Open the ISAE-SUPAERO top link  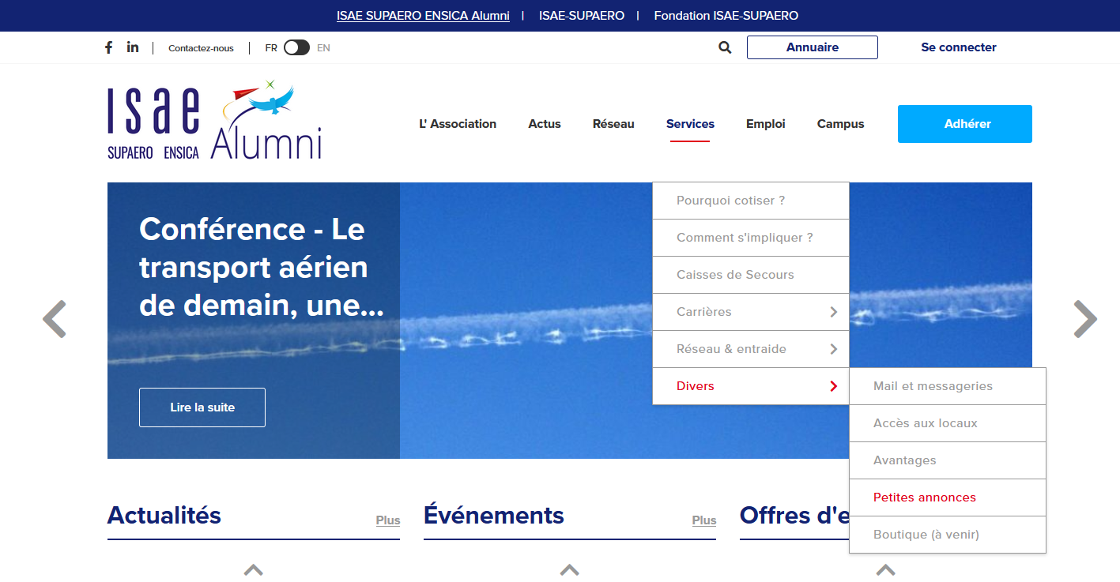[x=582, y=16]
